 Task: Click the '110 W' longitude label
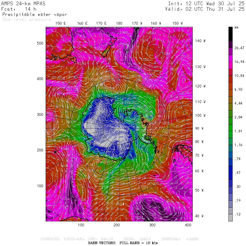pos(200,102)
